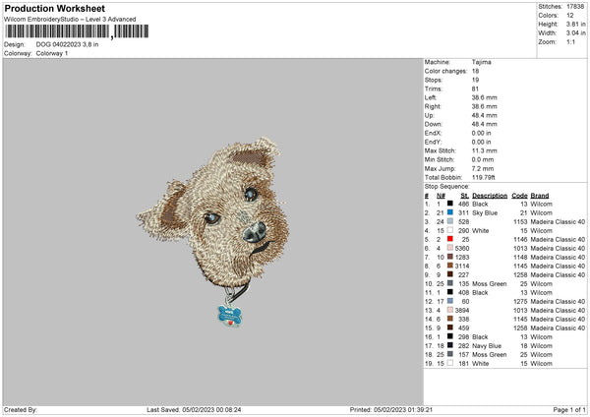Click the Sky Blue color swatch in stop 2
The image size is (590, 417).
pyautogui.click(x=450, y=212)
